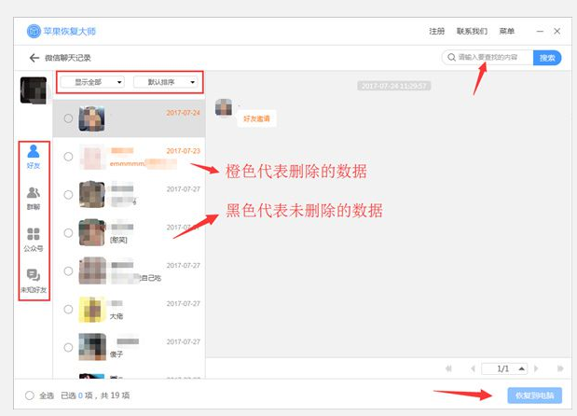The width and height of the screenshot is (577, 416).
Task: Focus the search content input field
Action: [x=493, y=58]
